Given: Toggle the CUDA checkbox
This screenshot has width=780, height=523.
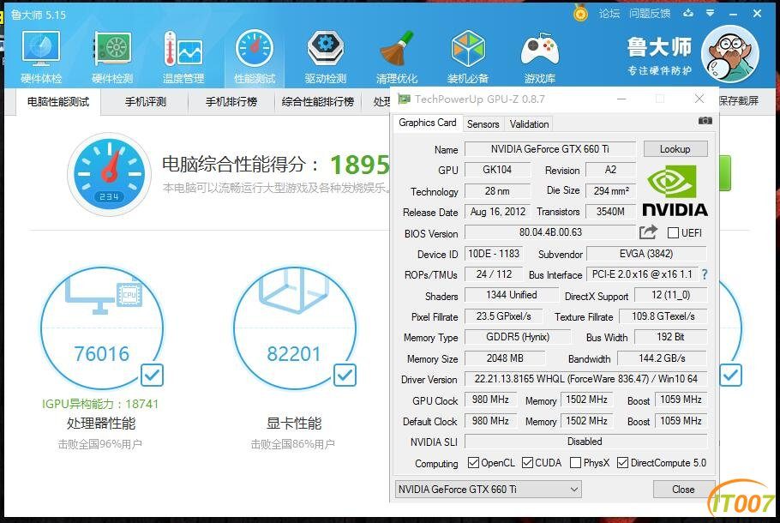Looking at the screenshot, I should 527,463.
